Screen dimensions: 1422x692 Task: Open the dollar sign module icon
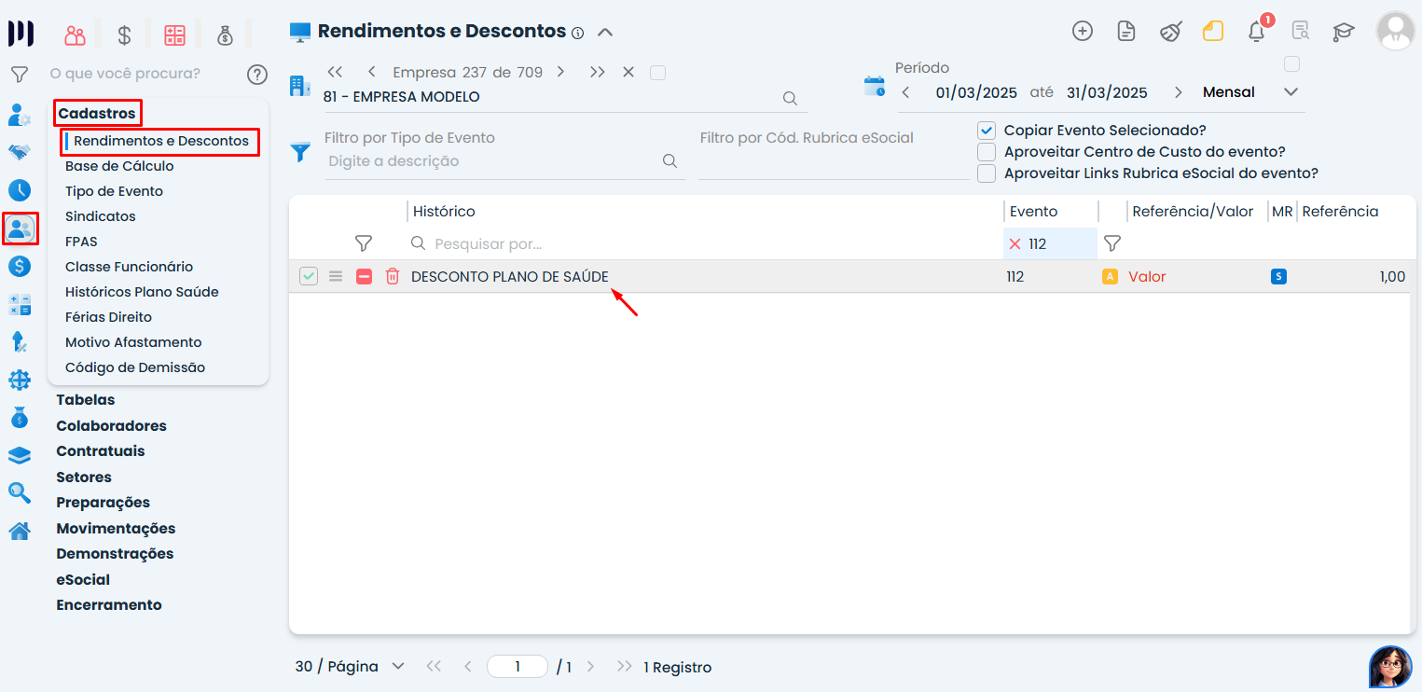click(124, 35)
